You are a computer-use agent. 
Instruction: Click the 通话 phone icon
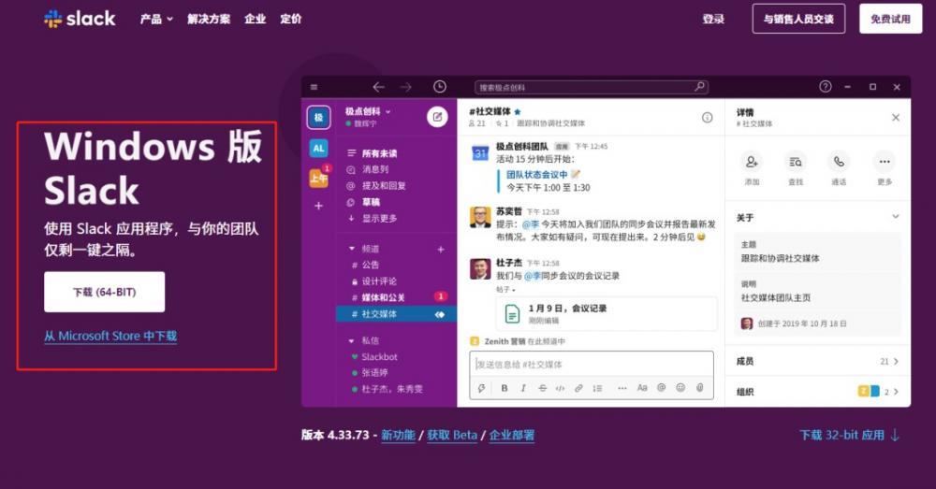point(840,162)
